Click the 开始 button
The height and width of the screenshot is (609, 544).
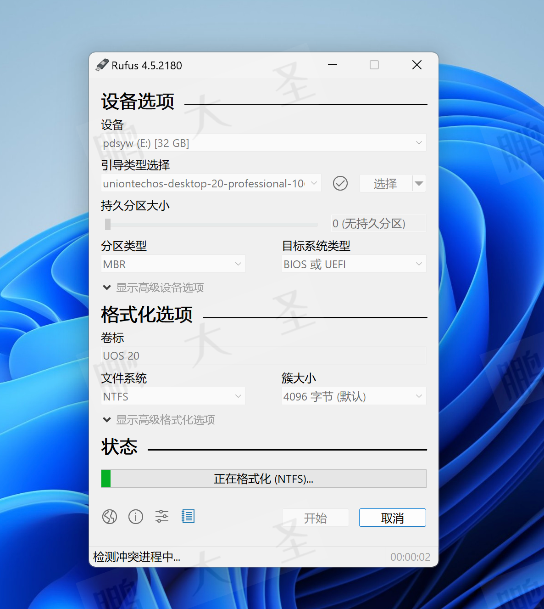tap(316, 518)
